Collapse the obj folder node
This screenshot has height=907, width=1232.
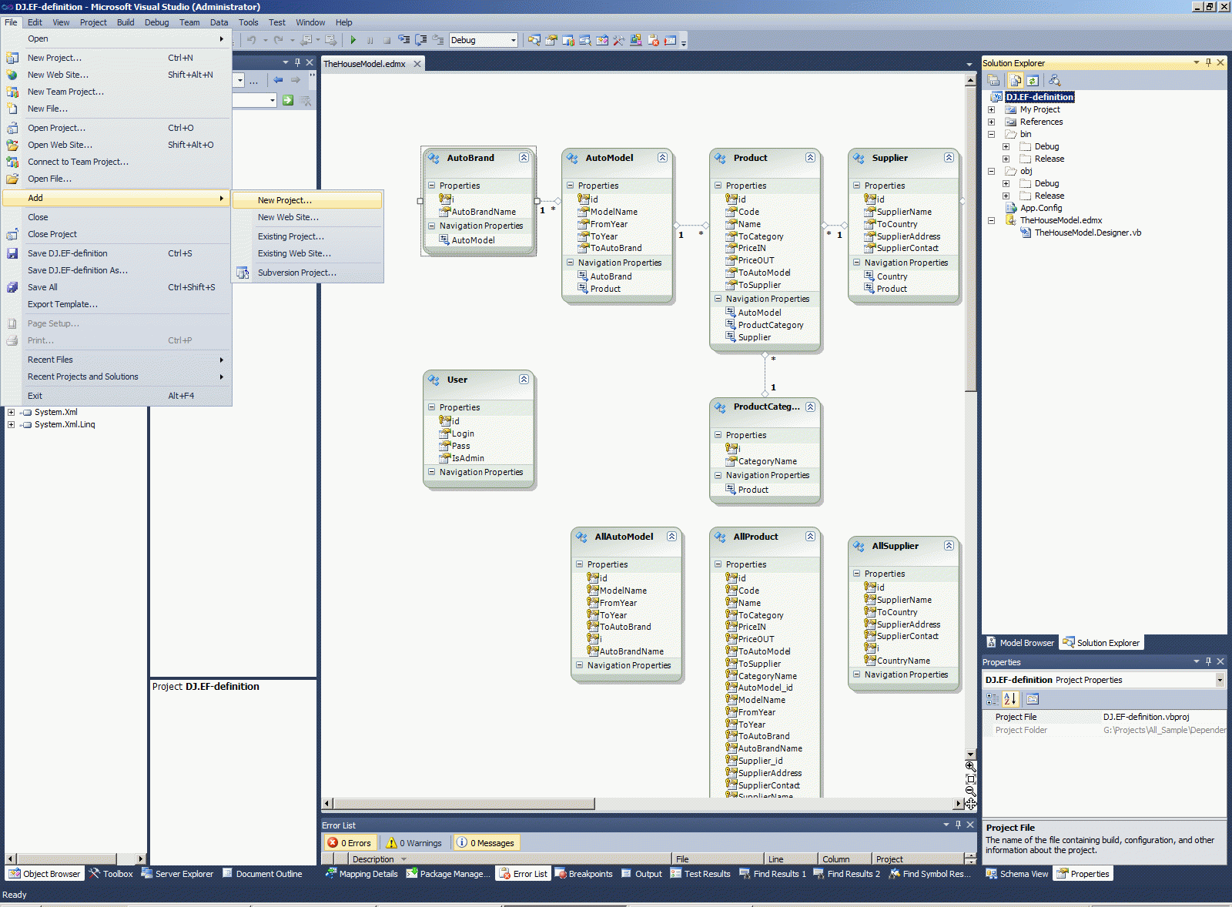click(992, 171)
